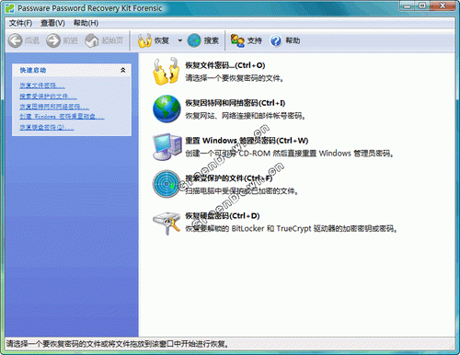Viewport: 460px width, 355px height.
Task: Click the Help (帮助) question mark icon
Action: coord(276,40)
